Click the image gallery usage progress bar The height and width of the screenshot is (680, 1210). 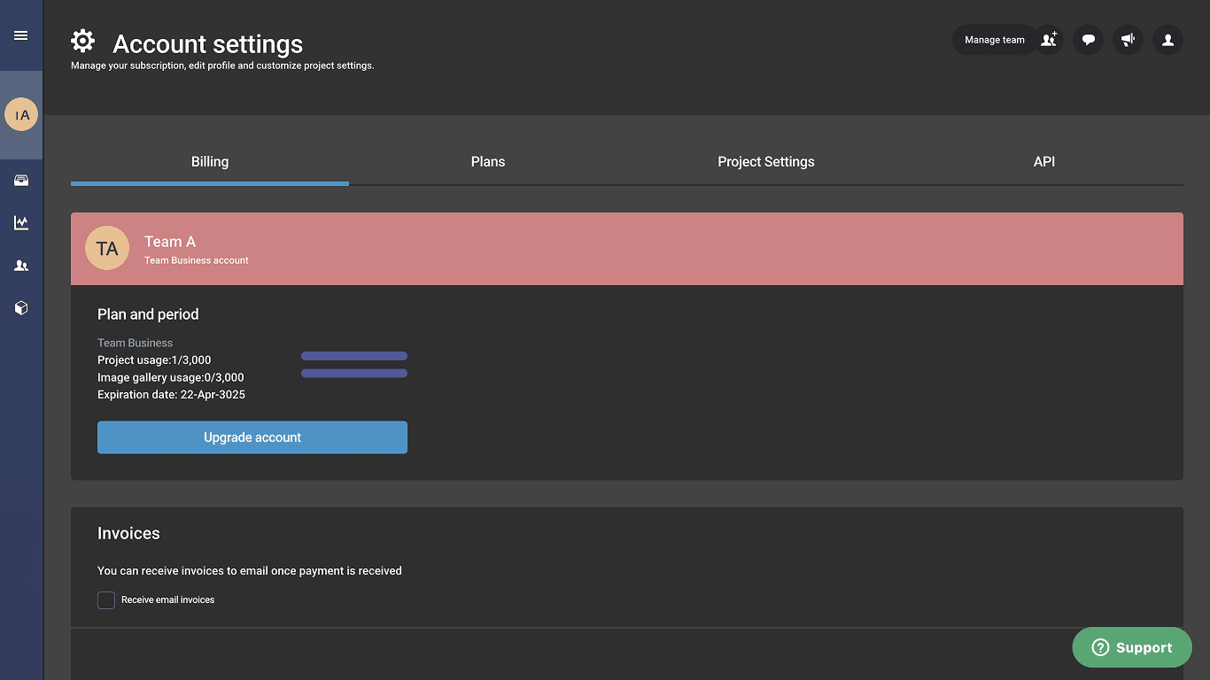click(x=354, y=374)
